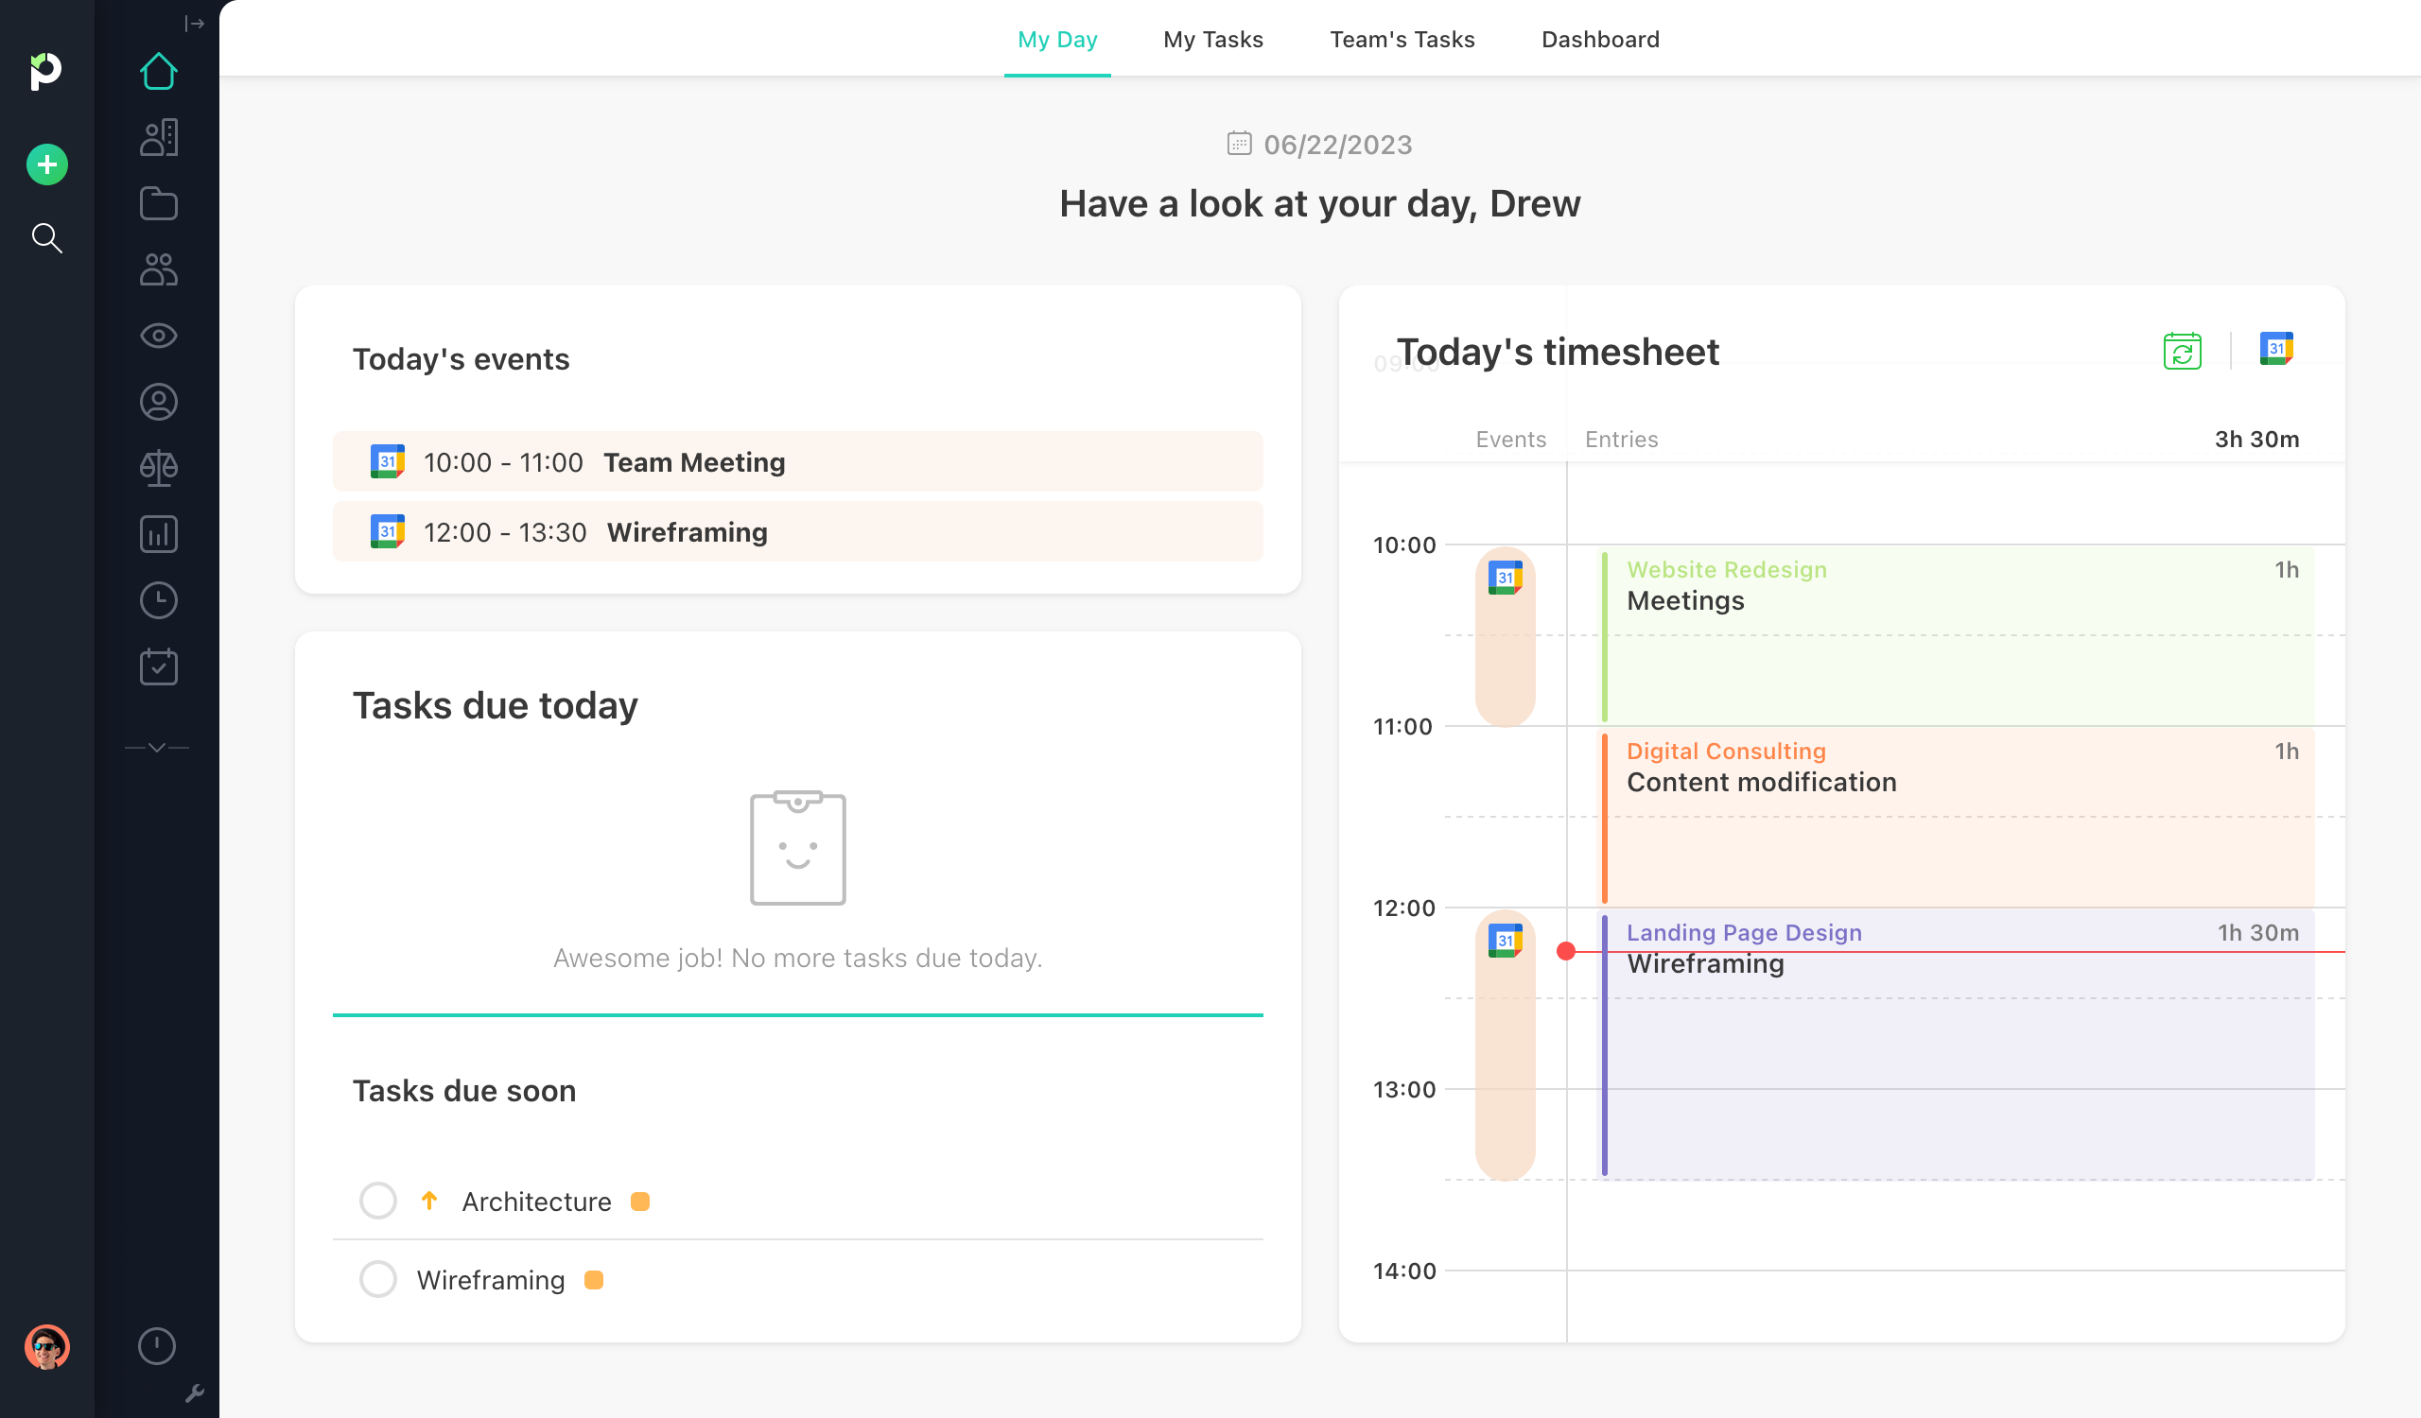Expand more sidebar items chevron
Viewport: 2421px width, 1418px height.
pyautogui.click(x=157, y=747)
